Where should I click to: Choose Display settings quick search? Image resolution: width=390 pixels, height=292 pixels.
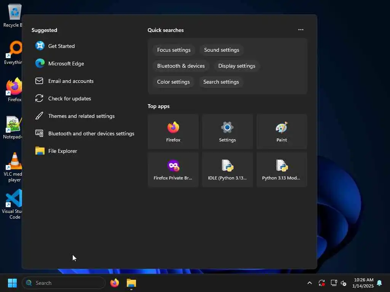pyautogui.click(x=237, y=66)
